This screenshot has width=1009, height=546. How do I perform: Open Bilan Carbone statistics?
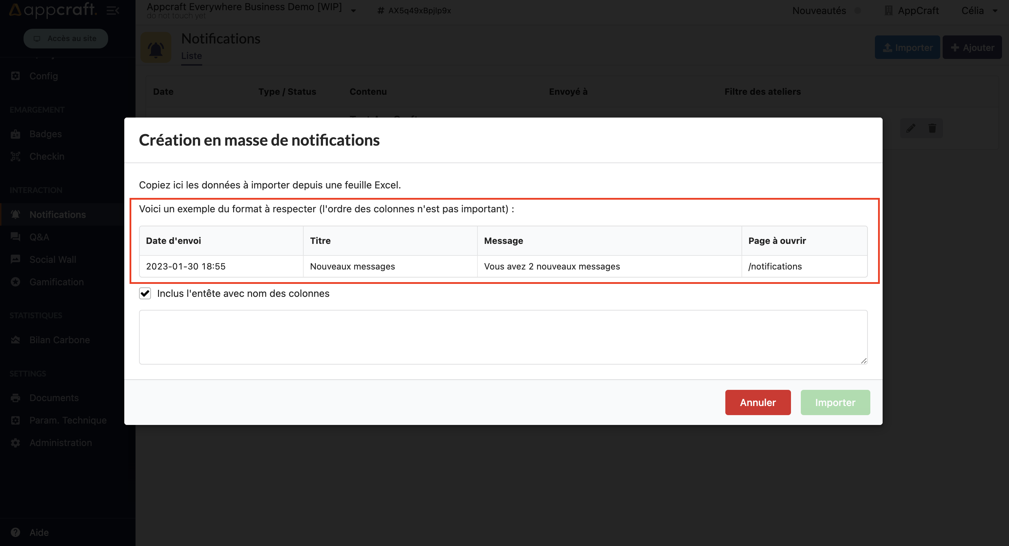tap(60, 340)
